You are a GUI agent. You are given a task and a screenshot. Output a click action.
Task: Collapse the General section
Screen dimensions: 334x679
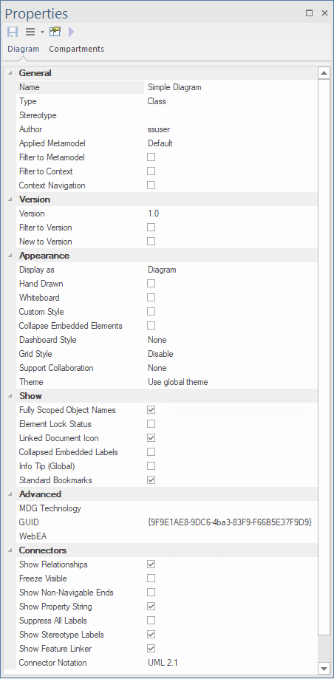pos(10,72)
